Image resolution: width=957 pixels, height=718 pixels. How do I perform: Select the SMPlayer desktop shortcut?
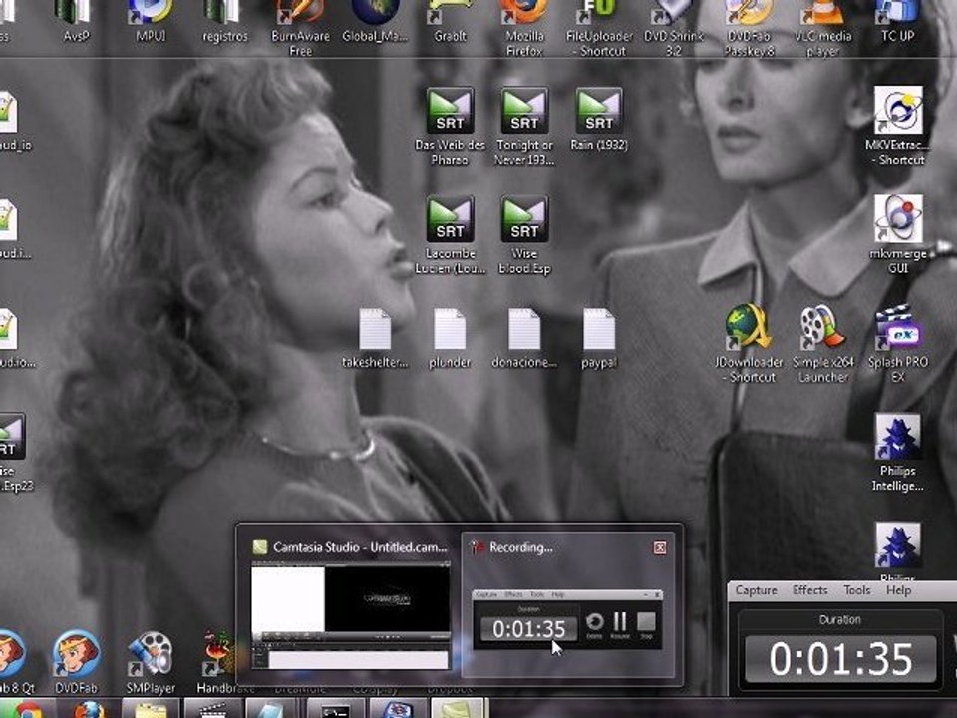pyautogui.click(x=151, y=663)
